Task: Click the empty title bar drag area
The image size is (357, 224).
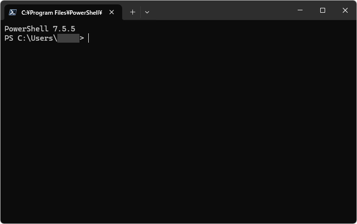Action: (x=221, y=10)
